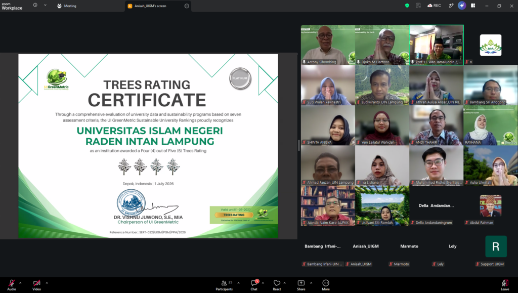The width and height of the screenshot is (518, 293).
Task: Switch to the Meeting tab
Action: click(x=67, y=6)
